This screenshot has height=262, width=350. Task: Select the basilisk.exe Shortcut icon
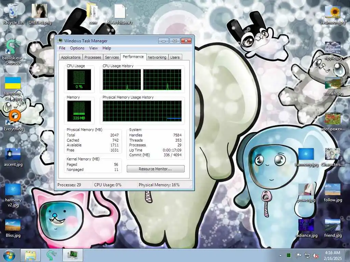click(x=13, y=52)
